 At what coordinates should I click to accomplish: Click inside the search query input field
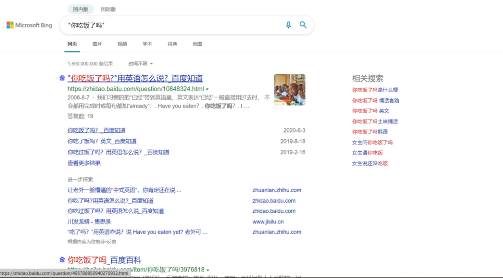click(x=173, y=25)
